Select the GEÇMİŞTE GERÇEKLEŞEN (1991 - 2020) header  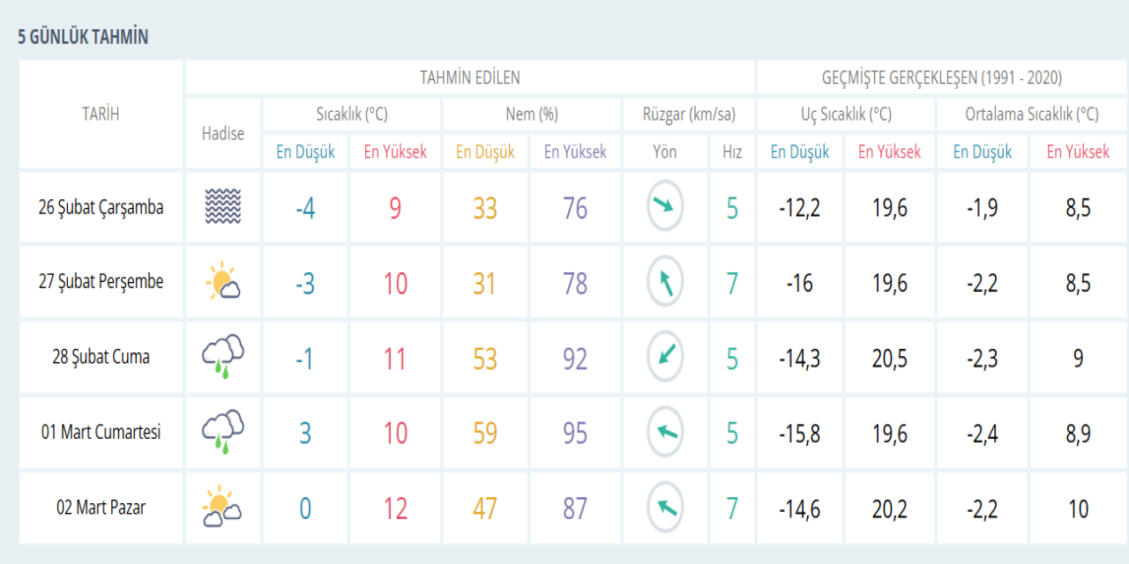941,78
